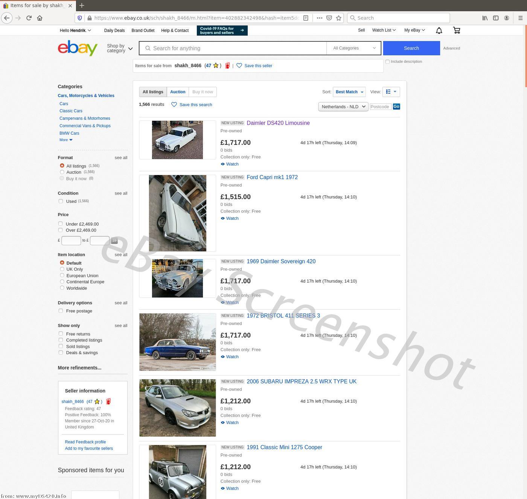The width and height of the screenshot is (527, 499).
Task: Go to the Firefox home page
Action: (x=40, y=18)
